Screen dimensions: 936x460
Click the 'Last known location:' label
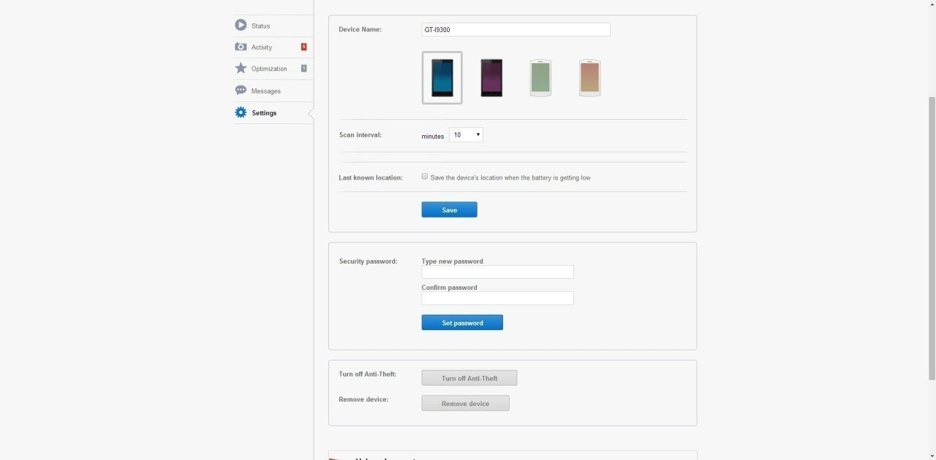[x=371, y=177]
